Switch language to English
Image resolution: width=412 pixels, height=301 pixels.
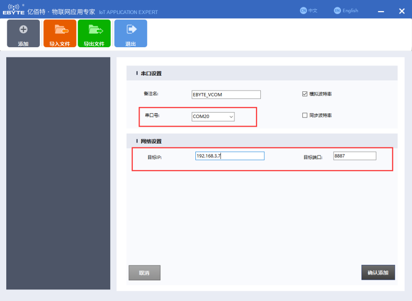350,11
